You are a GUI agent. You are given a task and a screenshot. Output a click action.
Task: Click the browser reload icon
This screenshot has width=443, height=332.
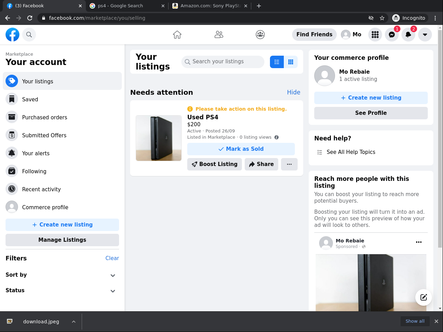30,18
